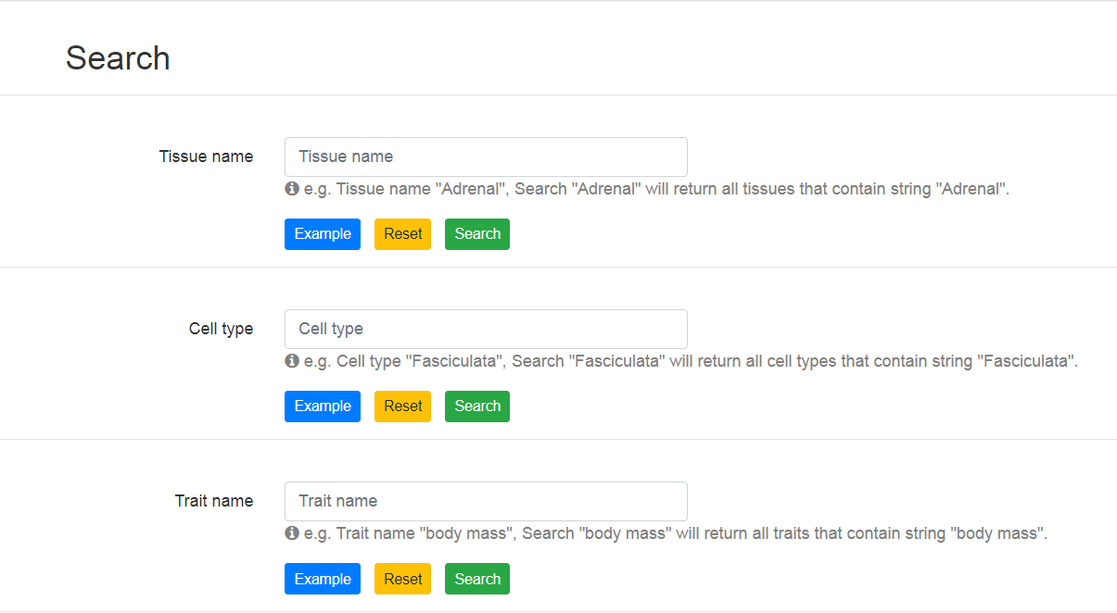Load the Example for Cell type

coord(323,407)
